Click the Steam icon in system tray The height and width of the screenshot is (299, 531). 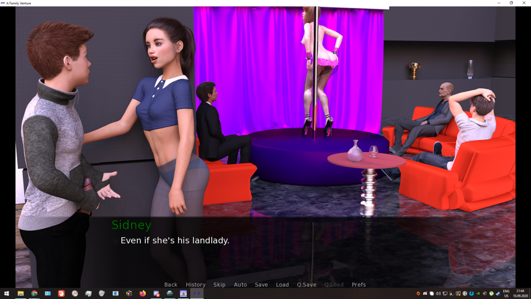coord(498,294)
